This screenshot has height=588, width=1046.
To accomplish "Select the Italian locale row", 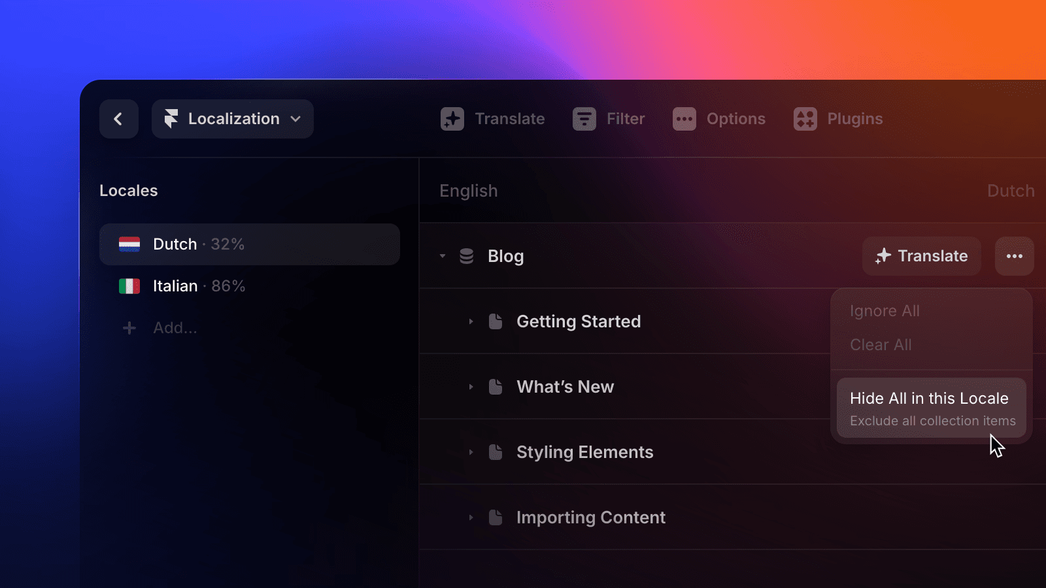I will [x=250, y=286].
